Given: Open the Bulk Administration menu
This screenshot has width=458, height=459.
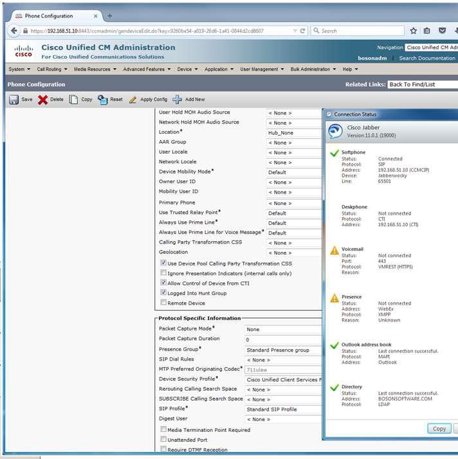Looking at the screenshot, I should click(313, 69).
